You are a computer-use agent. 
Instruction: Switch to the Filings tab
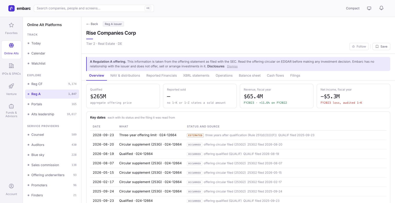pyautogui.click(x=295, y=76)
